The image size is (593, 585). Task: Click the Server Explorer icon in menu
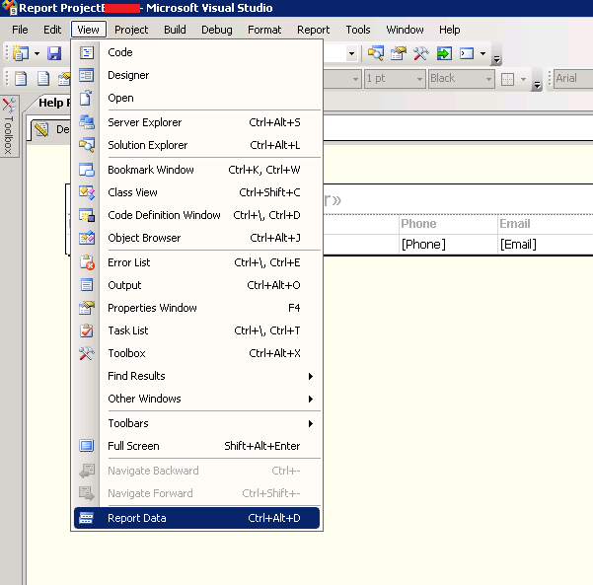pos(87,122)
